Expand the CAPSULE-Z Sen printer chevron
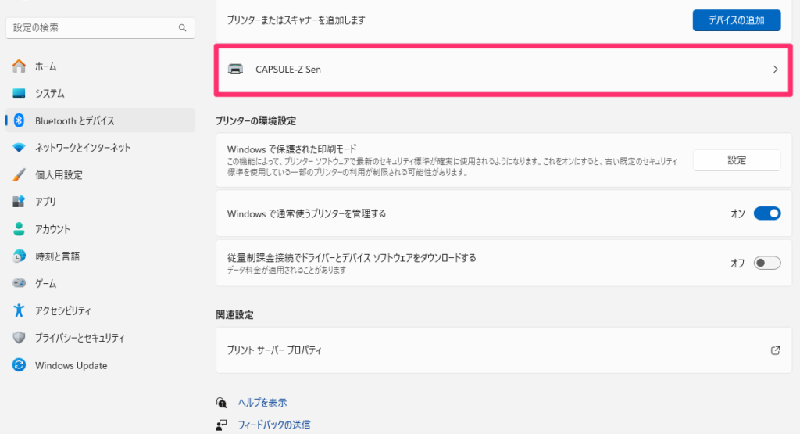Image resolution: width=800 pixels, height=434 pixels. pyautogui.click(x=775, y=69)
